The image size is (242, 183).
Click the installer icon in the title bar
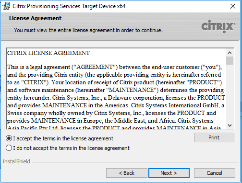pos(6,6)
